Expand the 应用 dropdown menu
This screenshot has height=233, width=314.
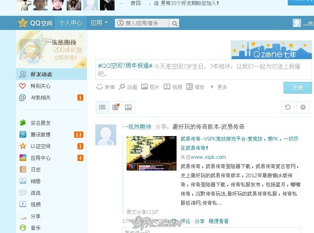(99, 23)
